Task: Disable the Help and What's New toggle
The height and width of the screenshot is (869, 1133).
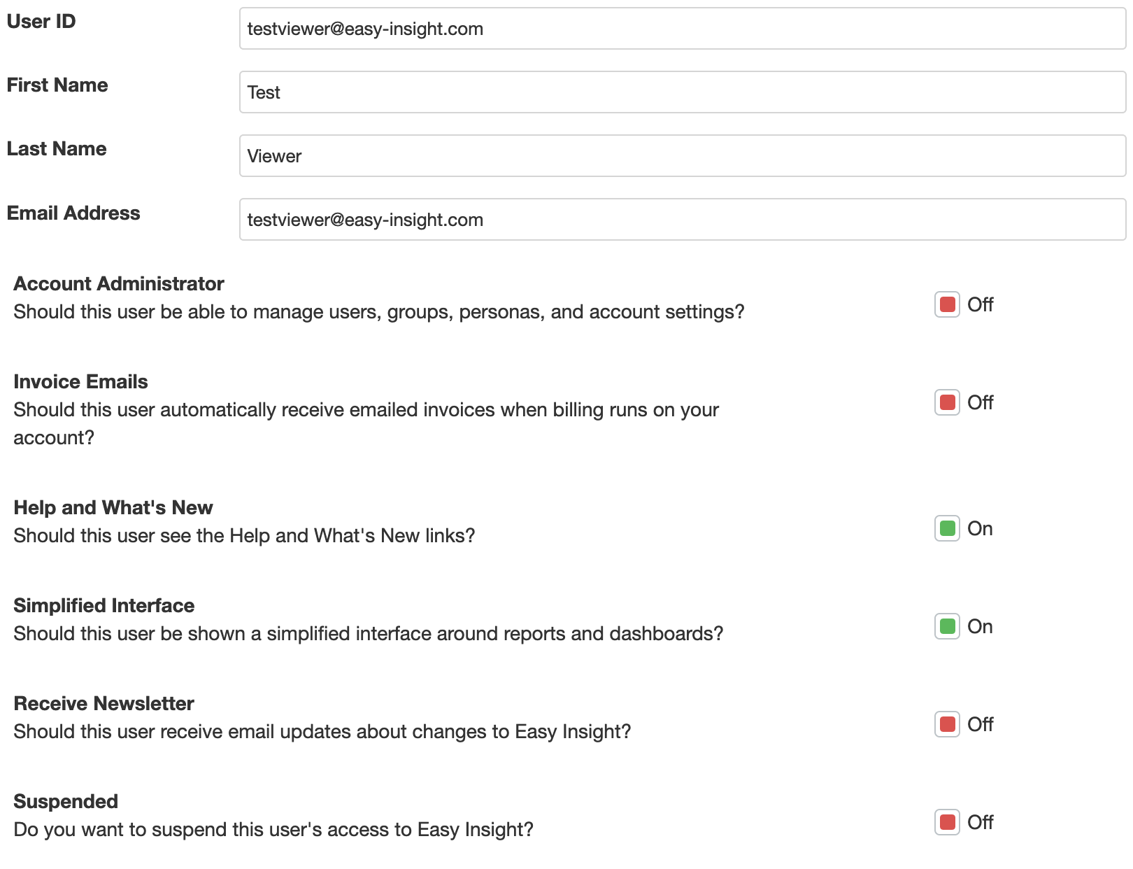Action: coord(947,529)
